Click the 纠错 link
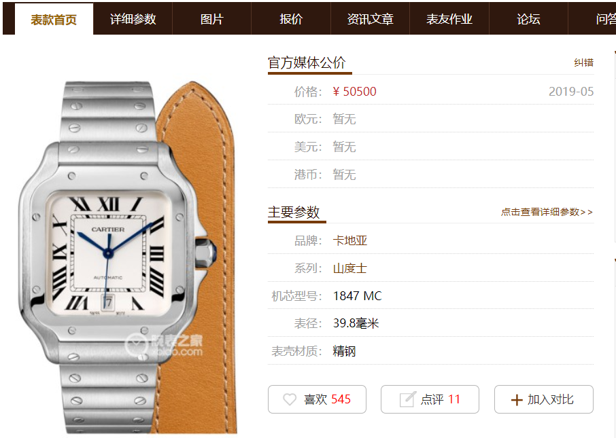Viewport: 616px width, 438px height. coord(584,62)
